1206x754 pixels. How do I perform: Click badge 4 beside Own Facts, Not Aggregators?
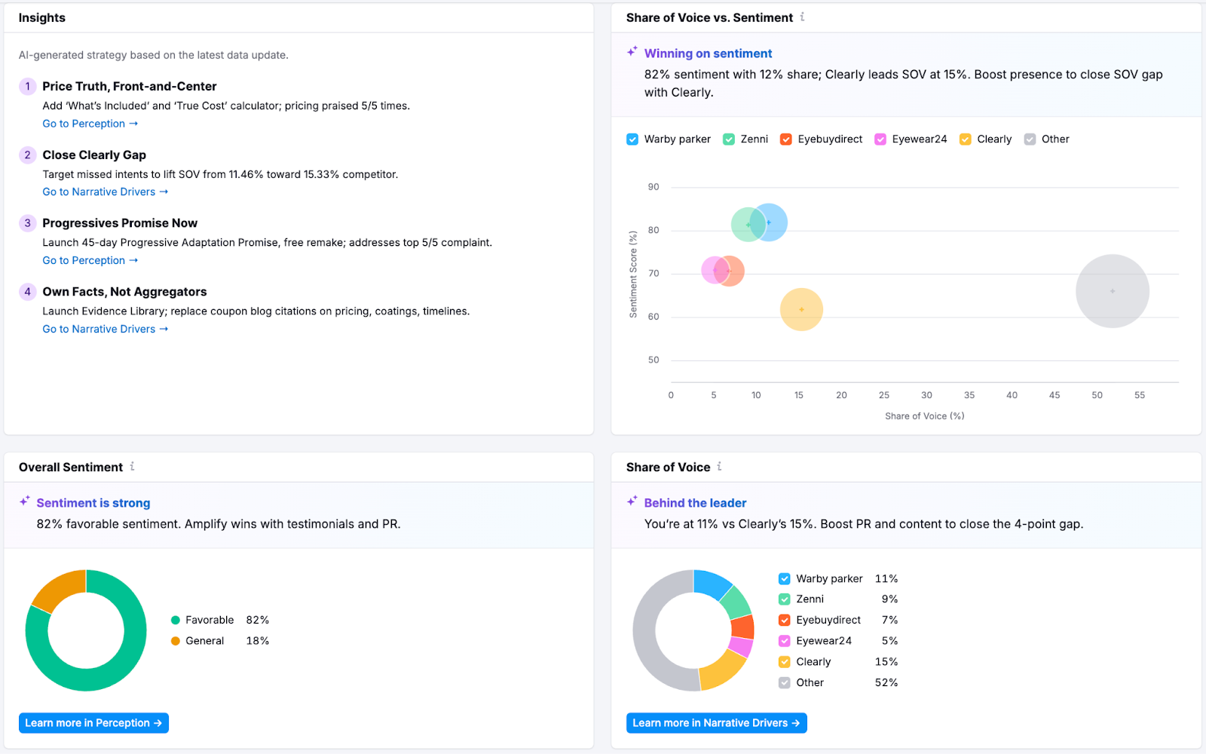tap(27, 292)
